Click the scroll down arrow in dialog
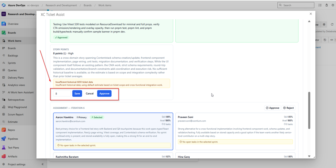Viewport: 336px width, 168px height. [309, 156]
